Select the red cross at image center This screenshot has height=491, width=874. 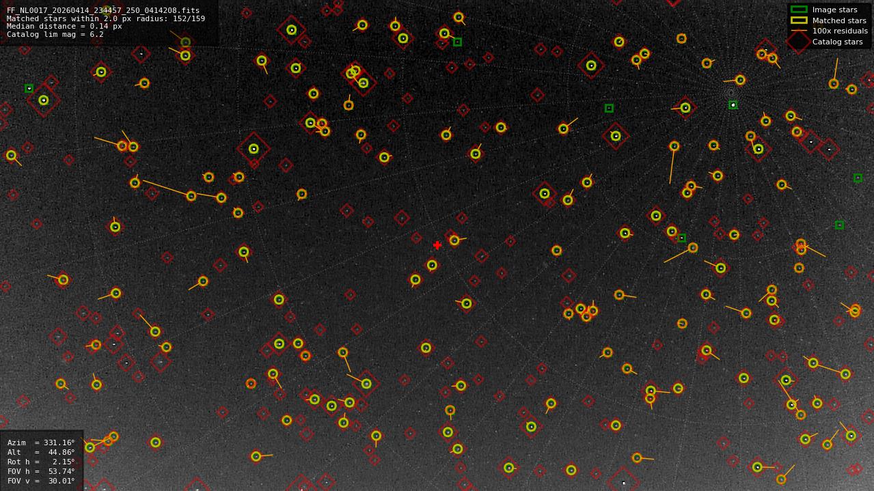click(437, 244)
